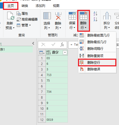Open the table menu icon in grid corner
This screenshot has width=119, height=125.
pos(42,53)
